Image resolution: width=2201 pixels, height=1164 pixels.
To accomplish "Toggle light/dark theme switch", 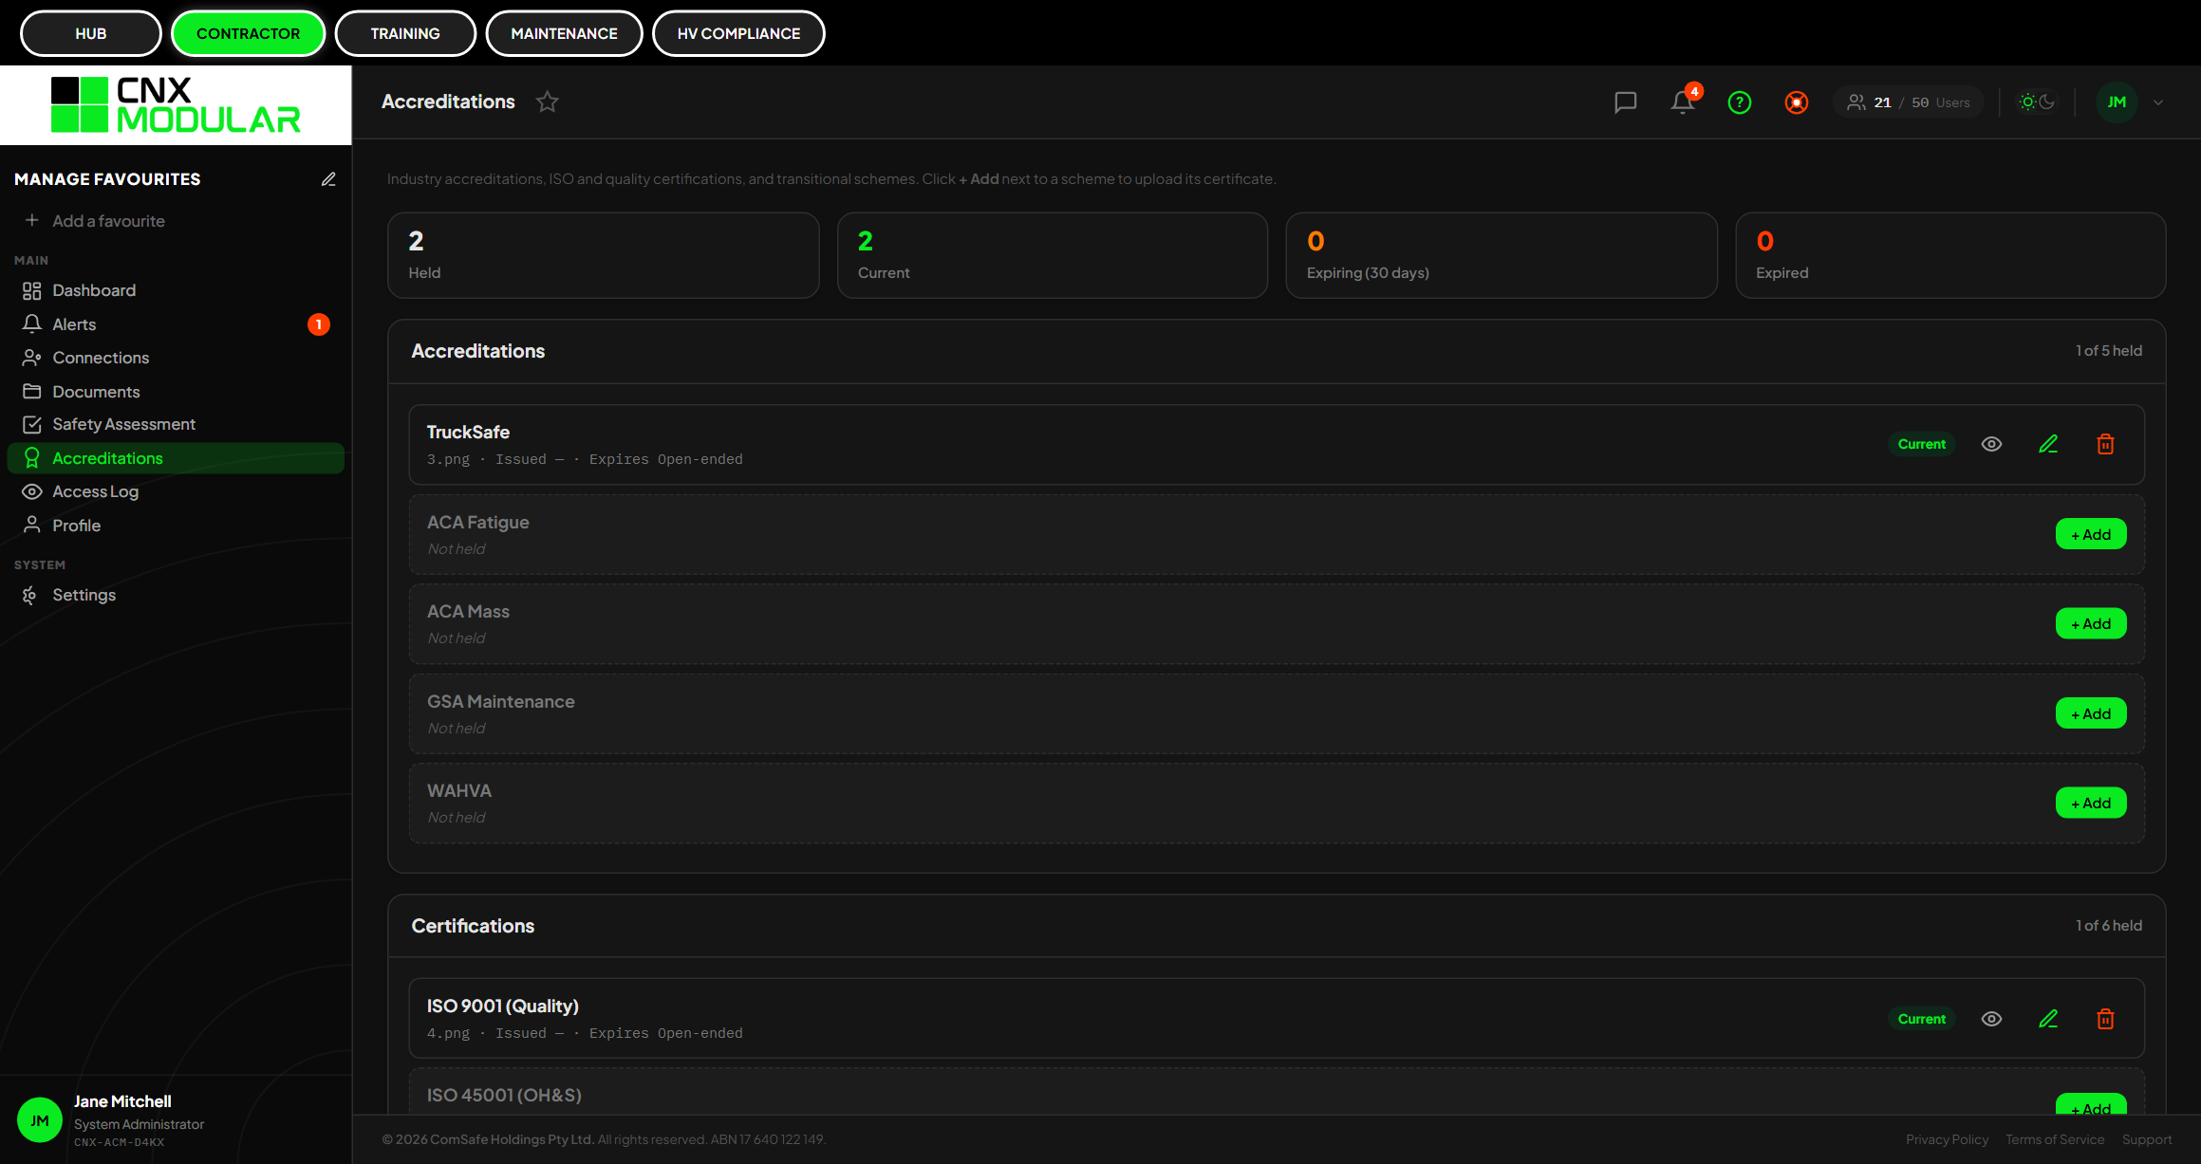I will (2037, 102).
